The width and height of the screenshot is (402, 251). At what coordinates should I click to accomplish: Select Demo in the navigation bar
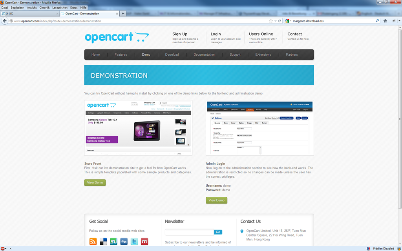tap(146, 55)
